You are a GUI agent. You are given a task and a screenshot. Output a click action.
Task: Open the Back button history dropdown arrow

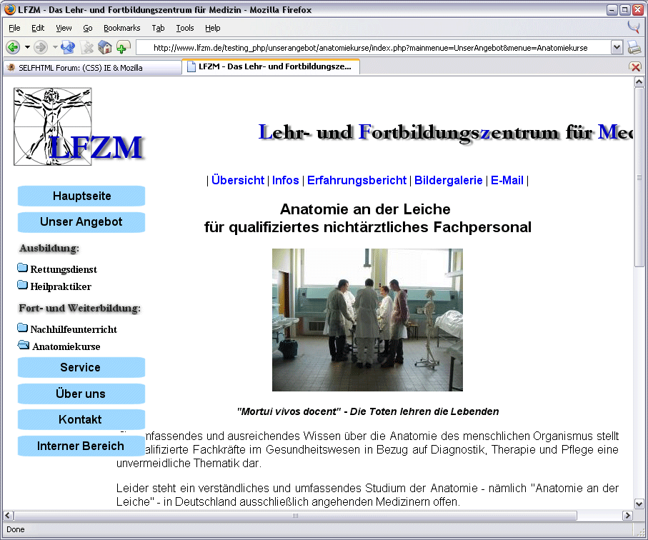[x=27, y=47]
